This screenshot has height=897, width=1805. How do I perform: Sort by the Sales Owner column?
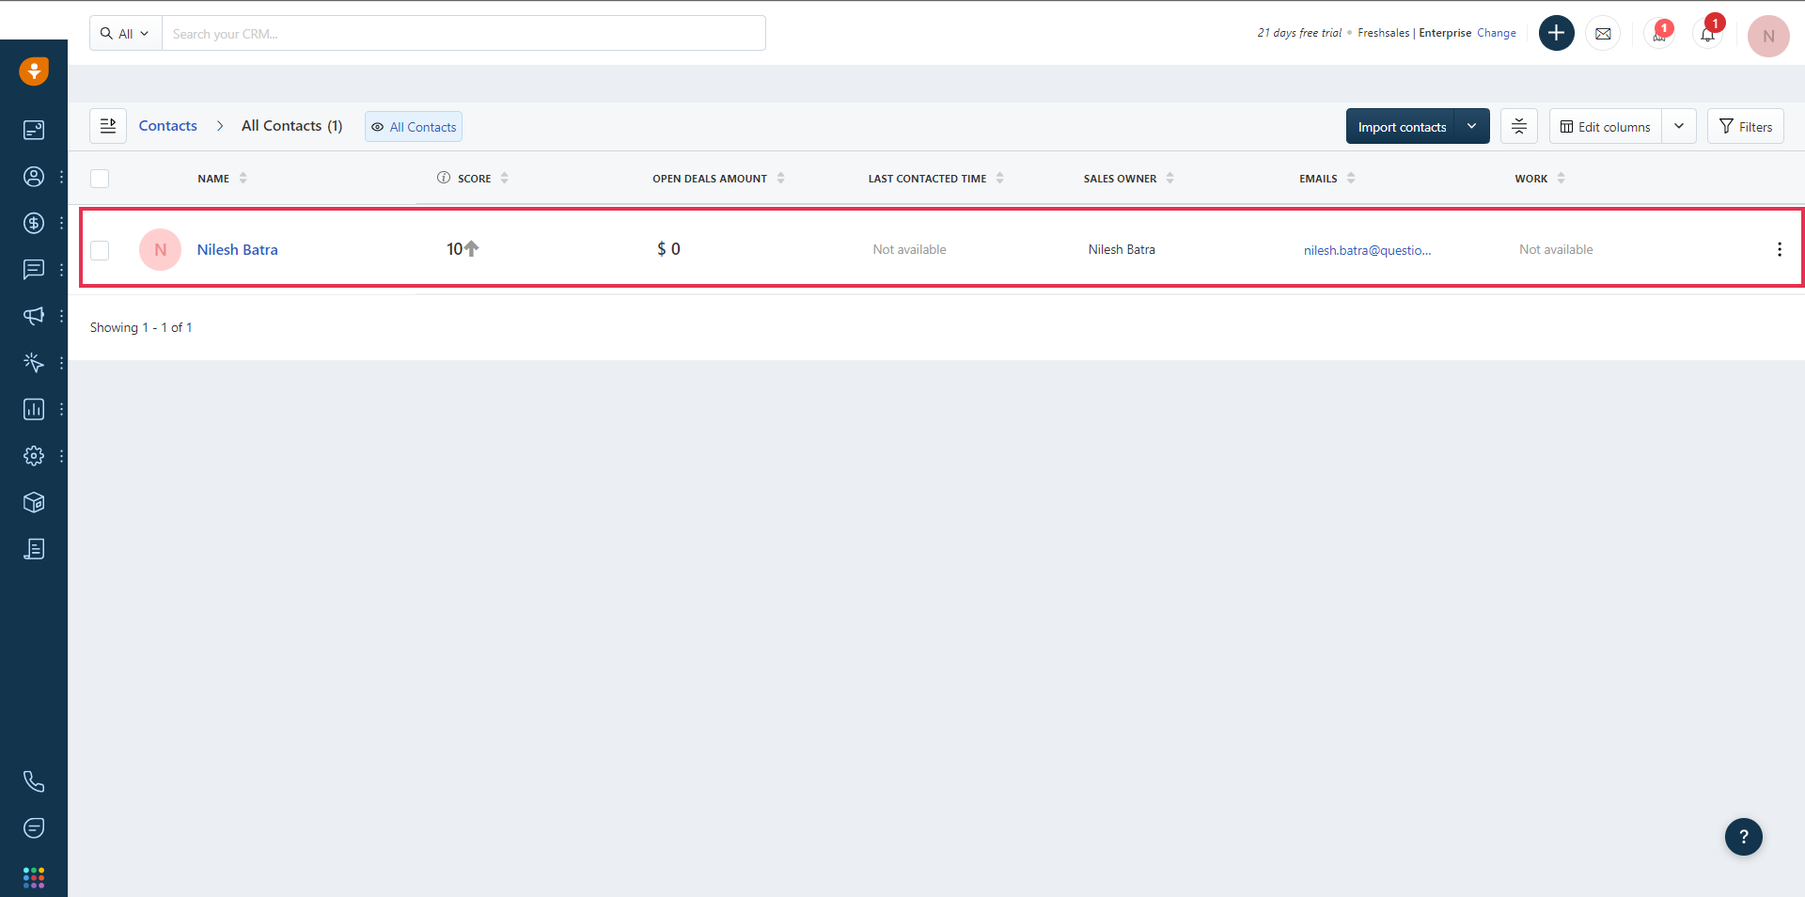point(1170,178)
